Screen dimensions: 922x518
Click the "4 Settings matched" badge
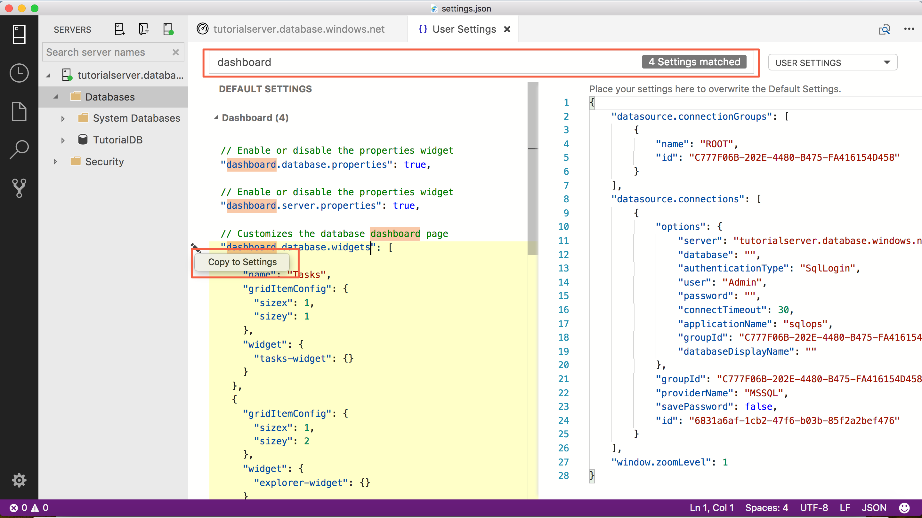pos(694,62)
